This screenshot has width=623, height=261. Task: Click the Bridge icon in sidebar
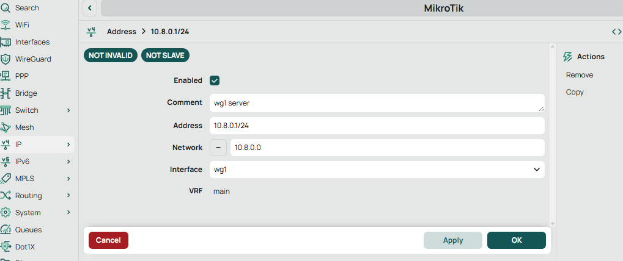[x=5, y=93]
